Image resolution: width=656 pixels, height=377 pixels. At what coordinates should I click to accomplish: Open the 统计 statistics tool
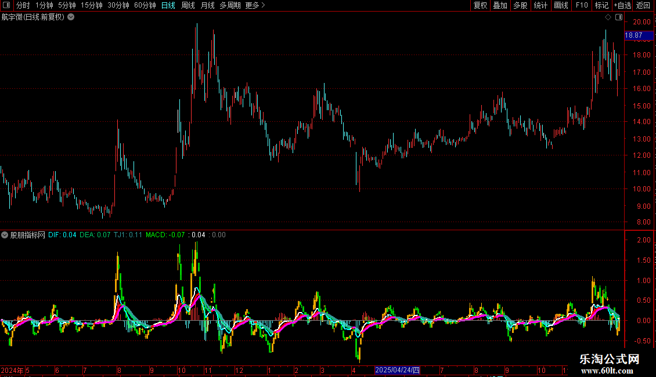point(540,5)
